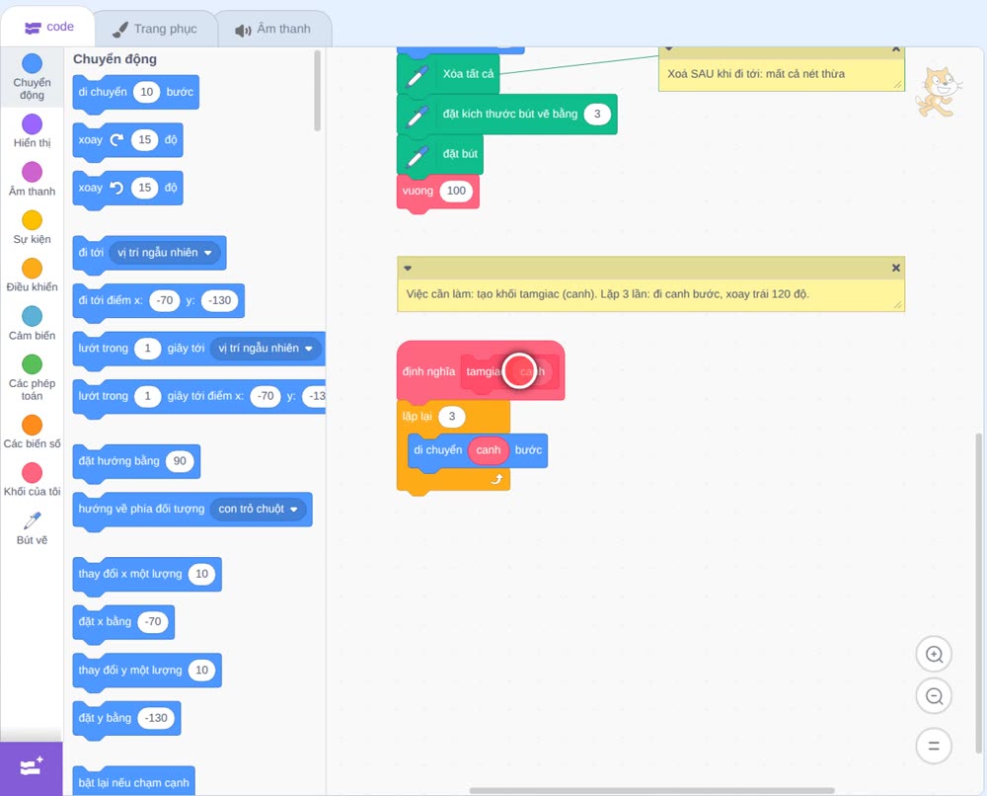Click the cat sprite watermark thumbnail
This screenshot has height=796, width=987.
tap(939, 92)
